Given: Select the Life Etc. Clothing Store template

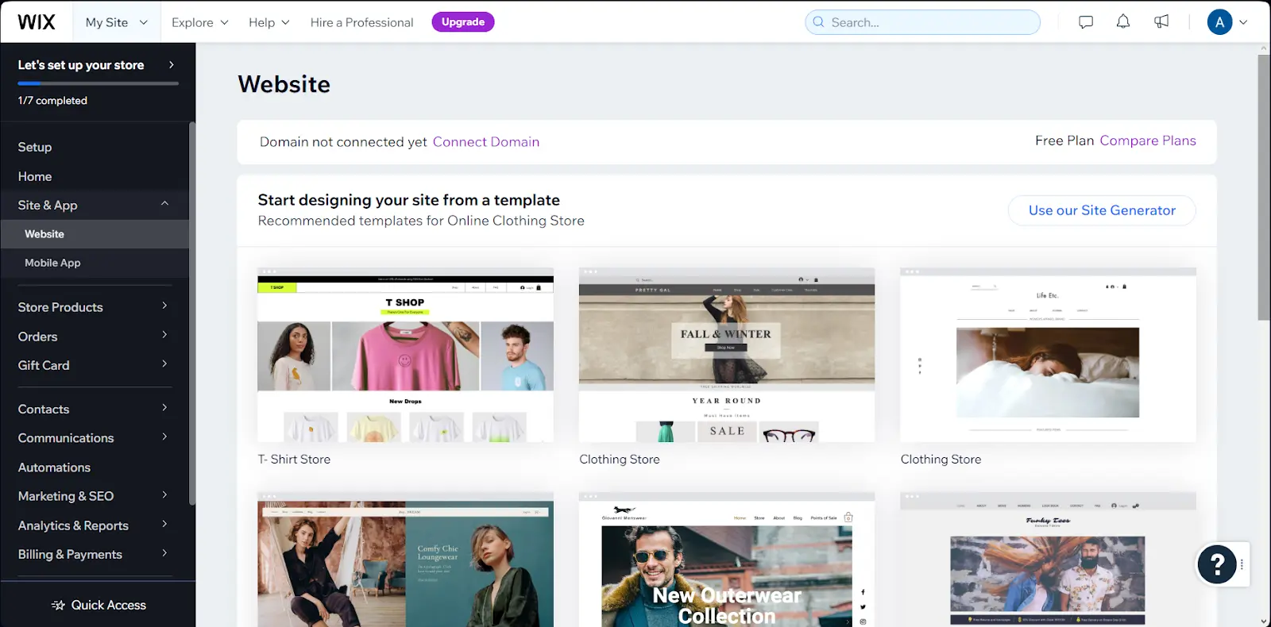Looking at the screenshot, I should coord(1048,355).
